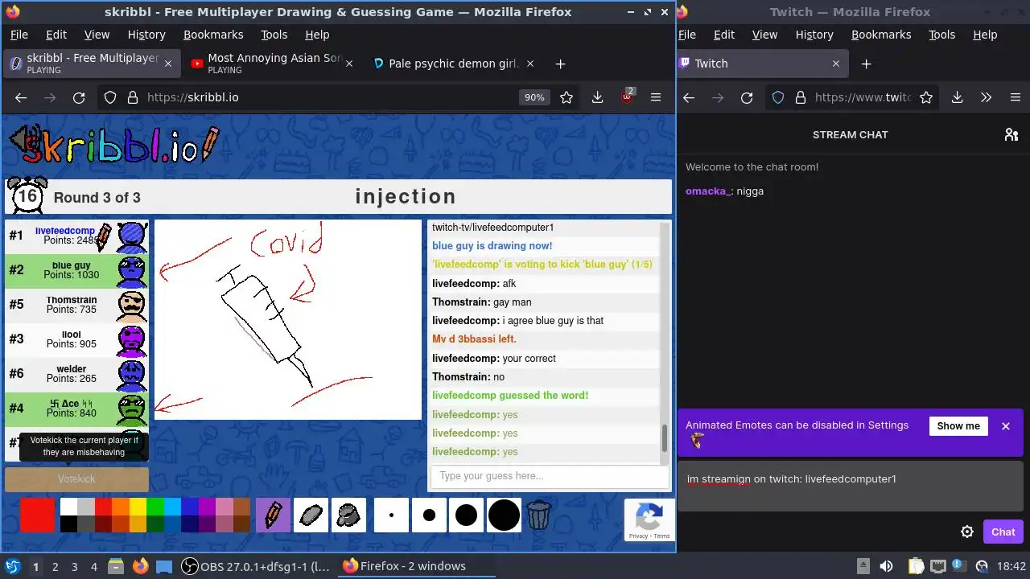1030x579 pixels.
Task: Open the reCAPTCHA Terms link
Action: coord(661,536)
